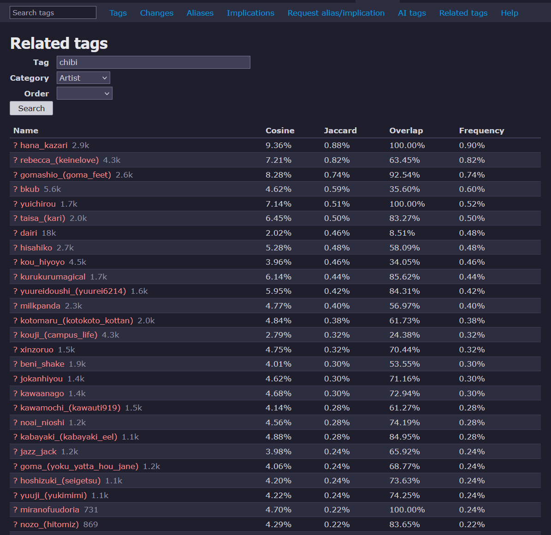Open the kawamochi_(kawauti919) tag link

click(x=70, y=408)
